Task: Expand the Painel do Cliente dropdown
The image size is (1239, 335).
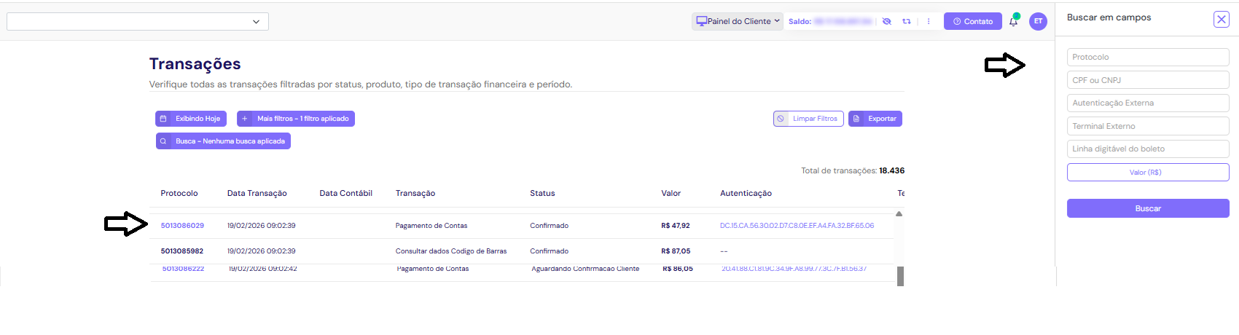Action: [737, 22]
